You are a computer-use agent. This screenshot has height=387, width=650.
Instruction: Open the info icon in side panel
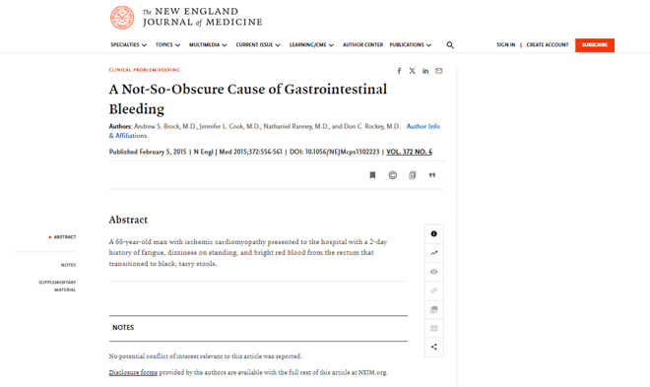434,233
